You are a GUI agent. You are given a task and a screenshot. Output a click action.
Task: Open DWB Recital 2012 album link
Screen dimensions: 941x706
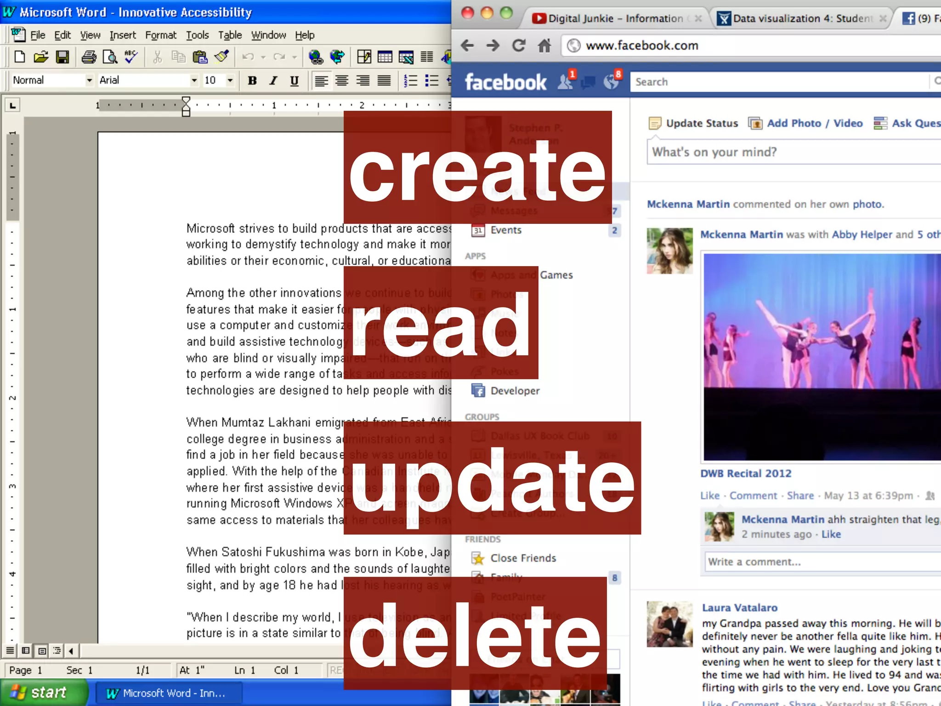tap(746, 473)
